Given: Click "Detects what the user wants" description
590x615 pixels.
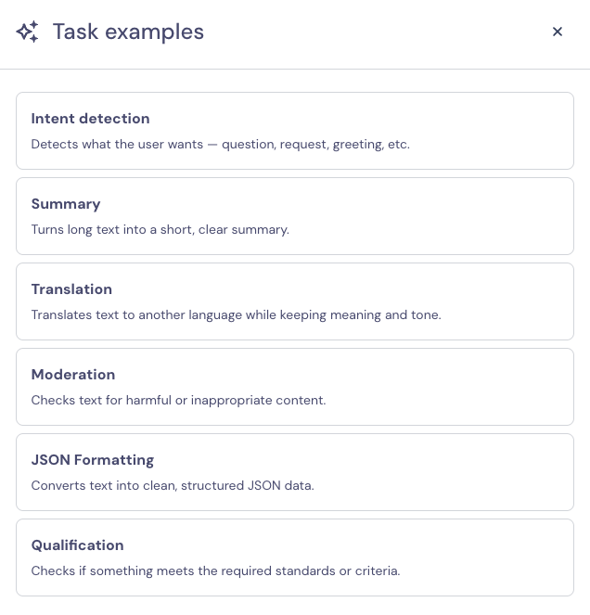Looking at the screenshot, I should tap(220, 145).
